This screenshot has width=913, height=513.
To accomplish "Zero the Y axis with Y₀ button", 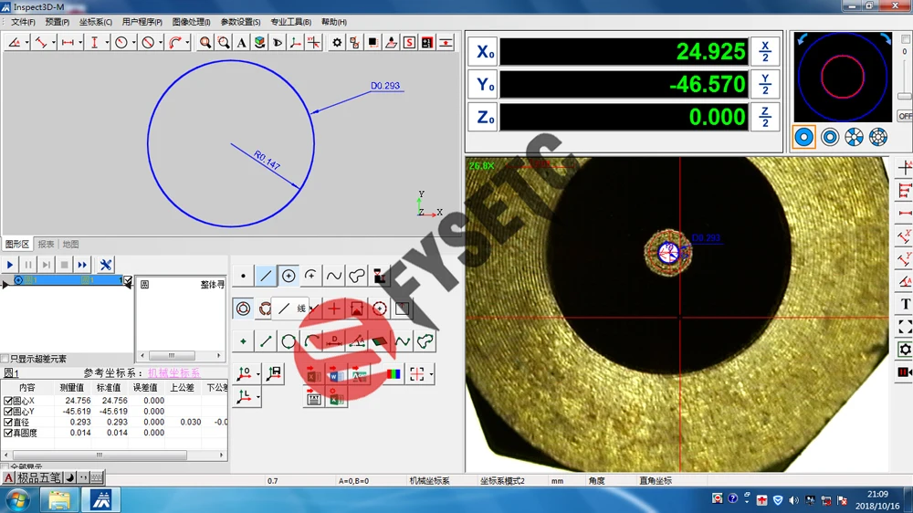I will [484, 86].
